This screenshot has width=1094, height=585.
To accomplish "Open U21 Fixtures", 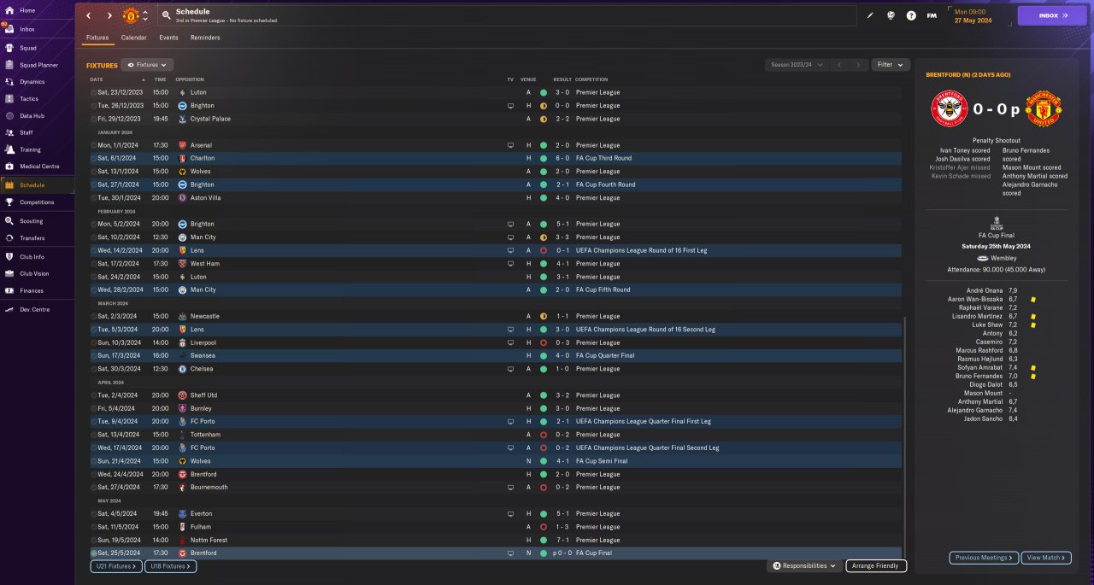I will click(117, 566).
